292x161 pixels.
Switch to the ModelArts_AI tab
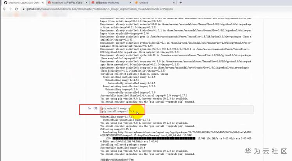click(67, 3)
